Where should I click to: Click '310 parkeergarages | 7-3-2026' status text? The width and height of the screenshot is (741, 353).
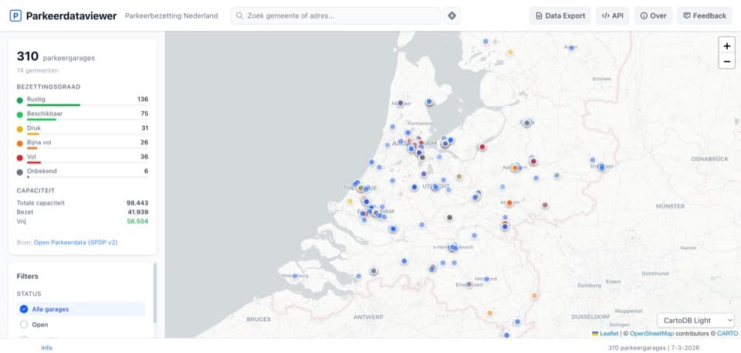coord(654,348)
